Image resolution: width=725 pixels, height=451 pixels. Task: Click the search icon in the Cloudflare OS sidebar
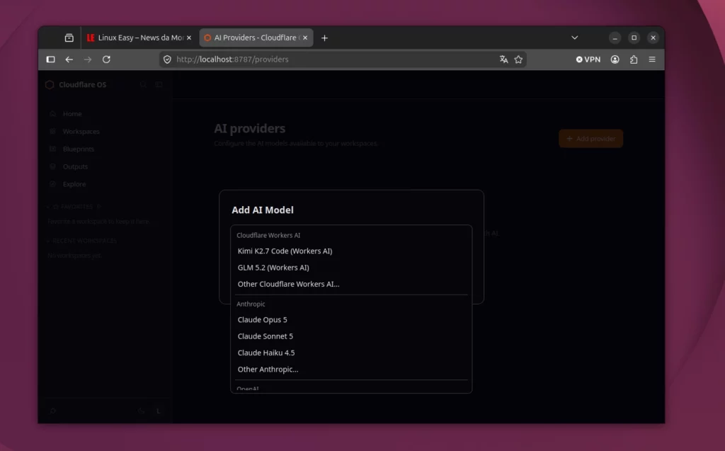tap(143, 85)
